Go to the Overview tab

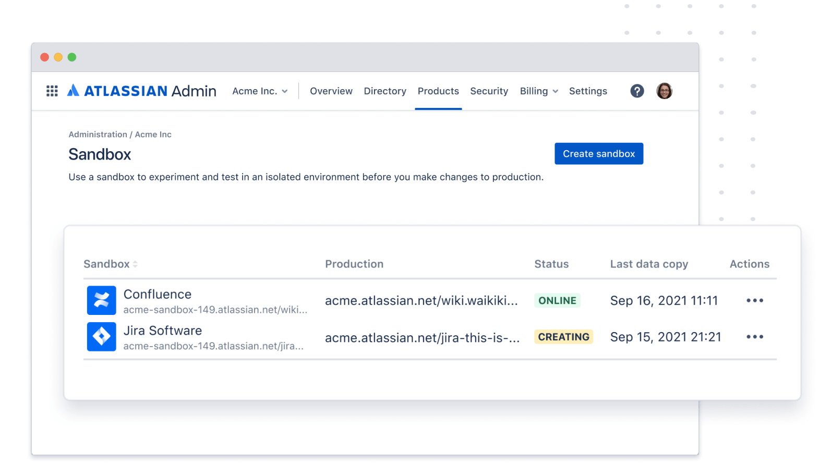click(x=331, y=91)
